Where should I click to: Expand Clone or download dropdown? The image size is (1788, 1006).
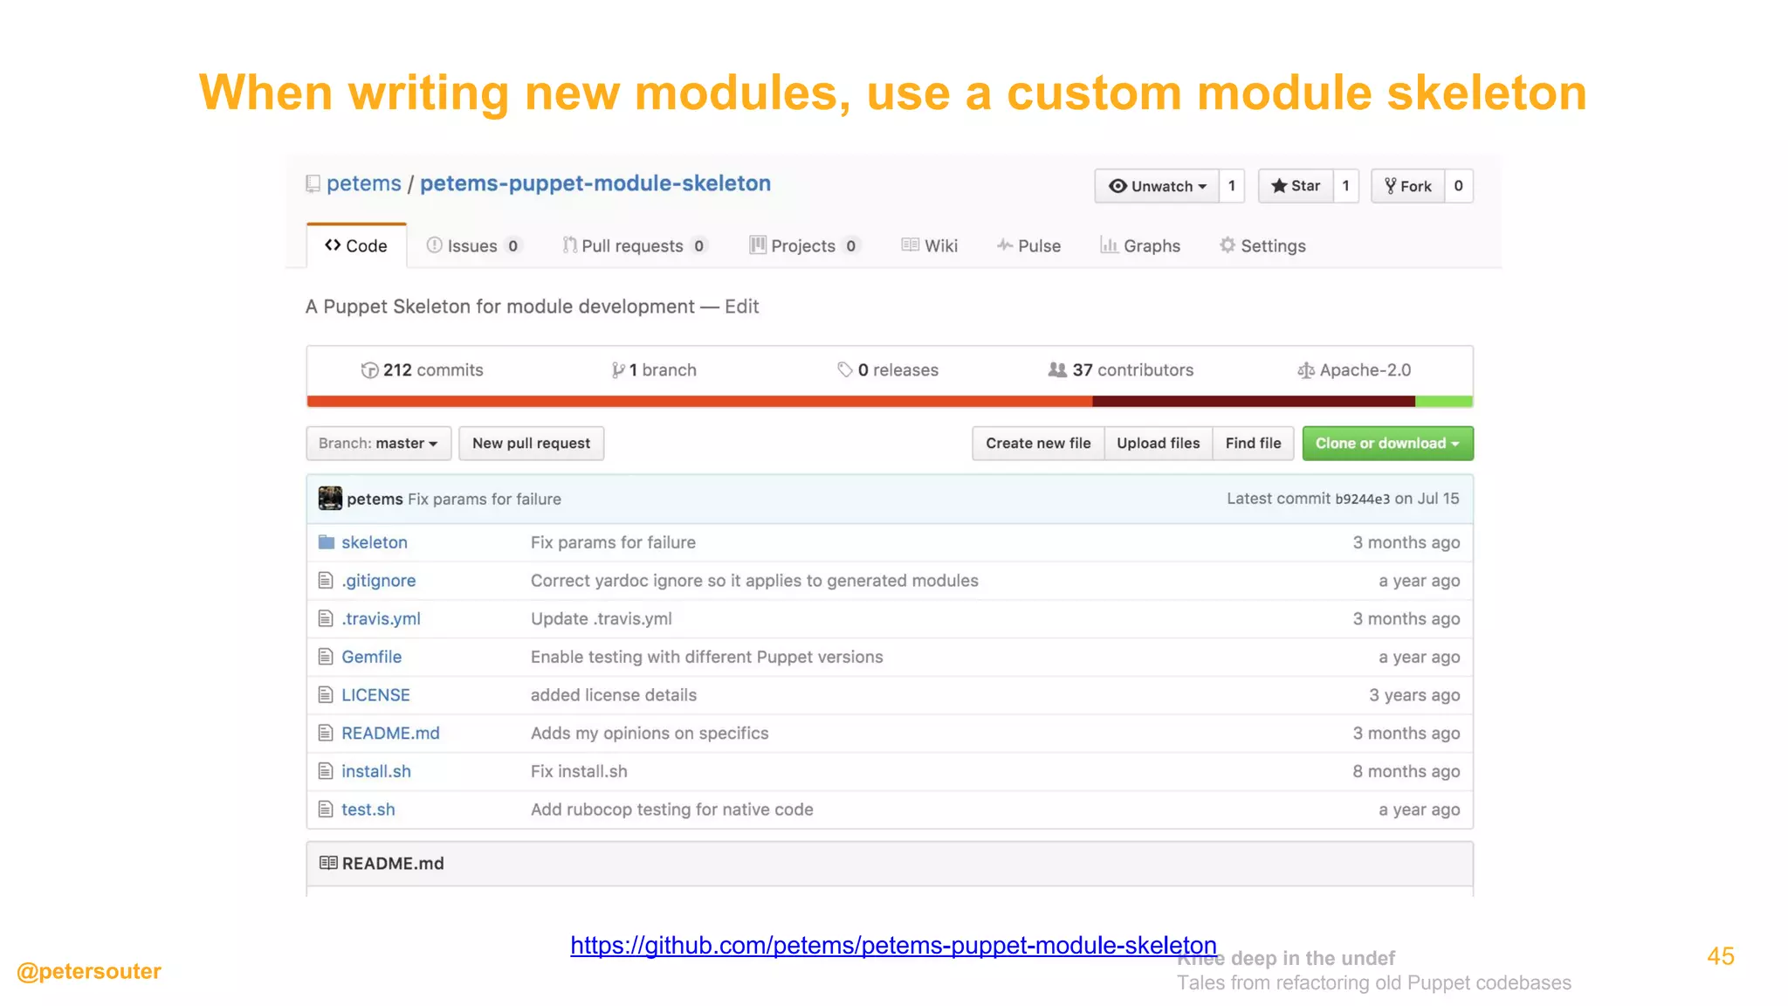pyautogui.click(x=1388, y=444)
